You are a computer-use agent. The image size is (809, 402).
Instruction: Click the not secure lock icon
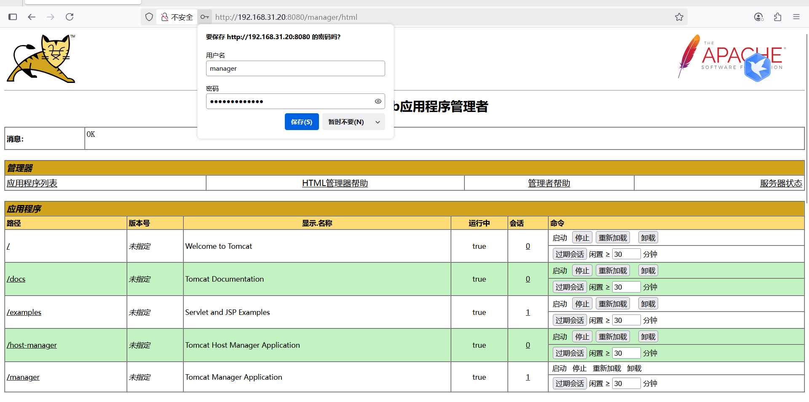click(165, 17)
